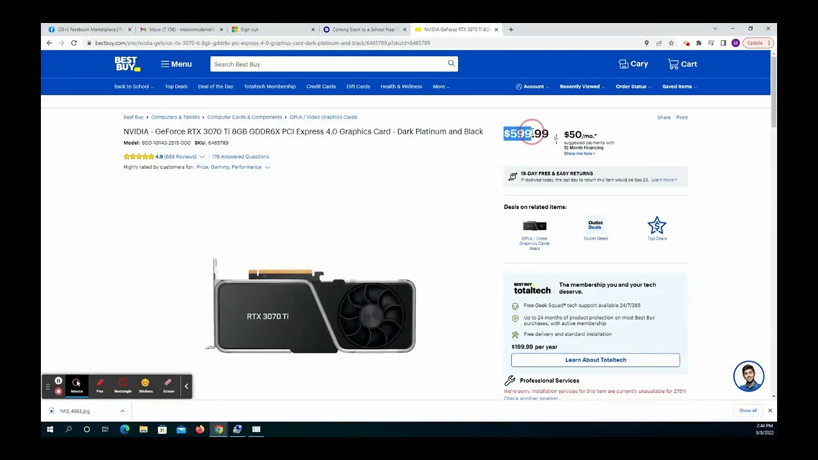Expand the Back to School dropdown
The width and height of the screenshot is (818, 460).
[134, 86]
